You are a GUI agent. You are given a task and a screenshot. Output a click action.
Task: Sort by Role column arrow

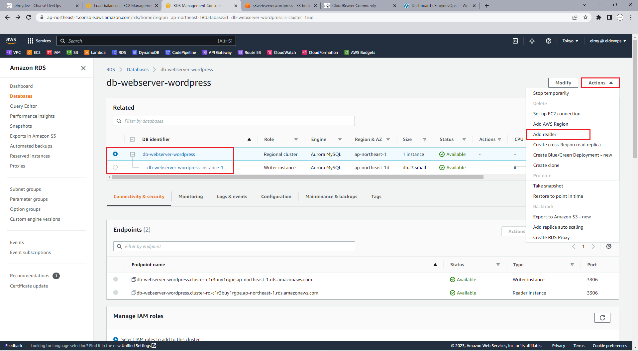[x=296, y=139]
